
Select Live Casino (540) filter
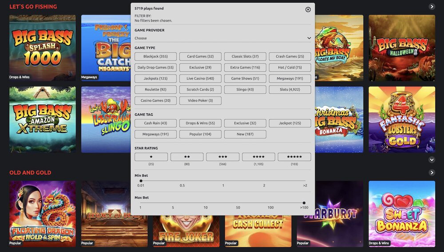(x=200, y=78)
